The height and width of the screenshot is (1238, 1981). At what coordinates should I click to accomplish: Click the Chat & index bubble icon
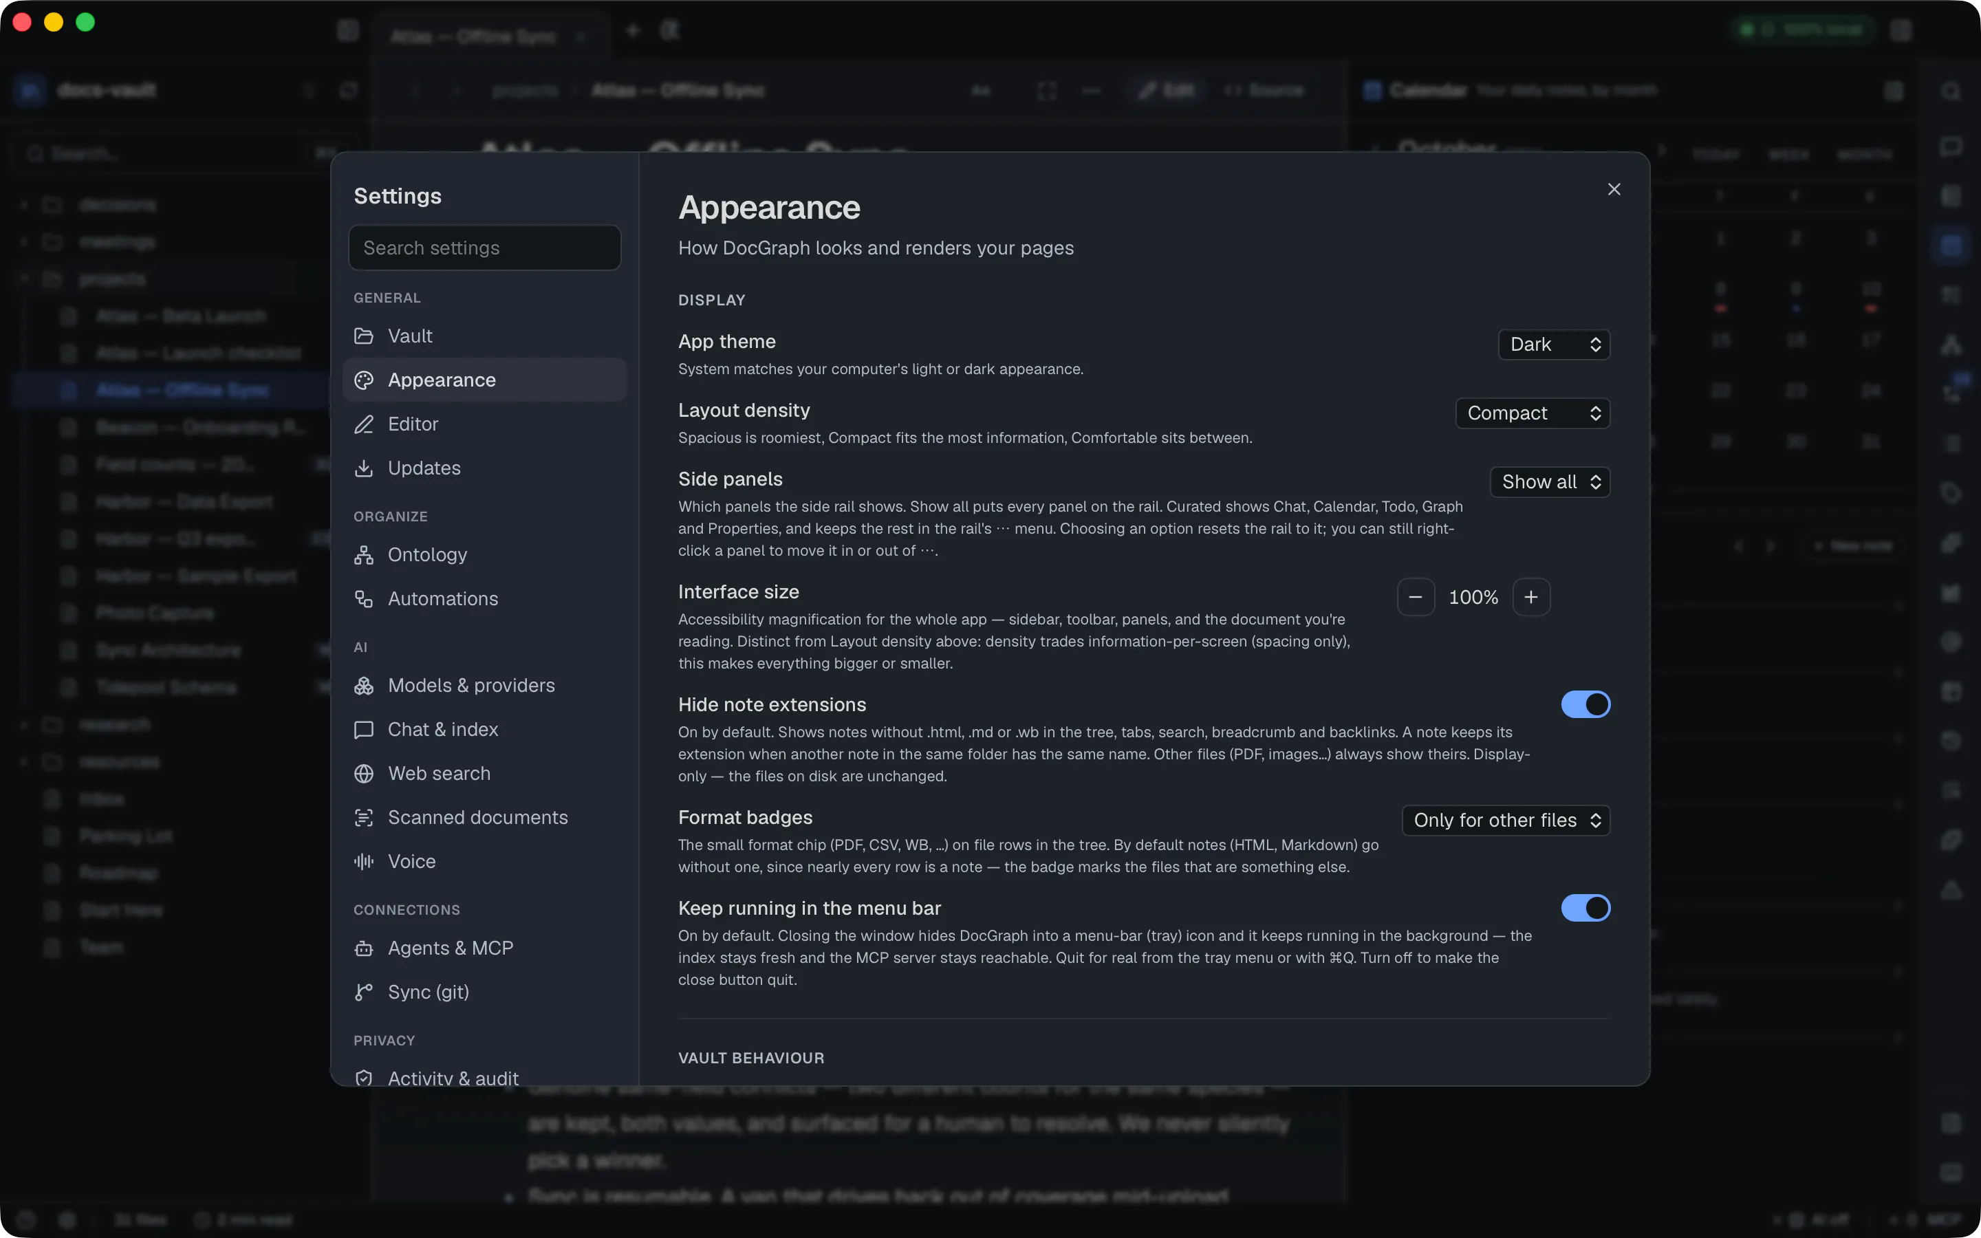(x=363, y=730)
